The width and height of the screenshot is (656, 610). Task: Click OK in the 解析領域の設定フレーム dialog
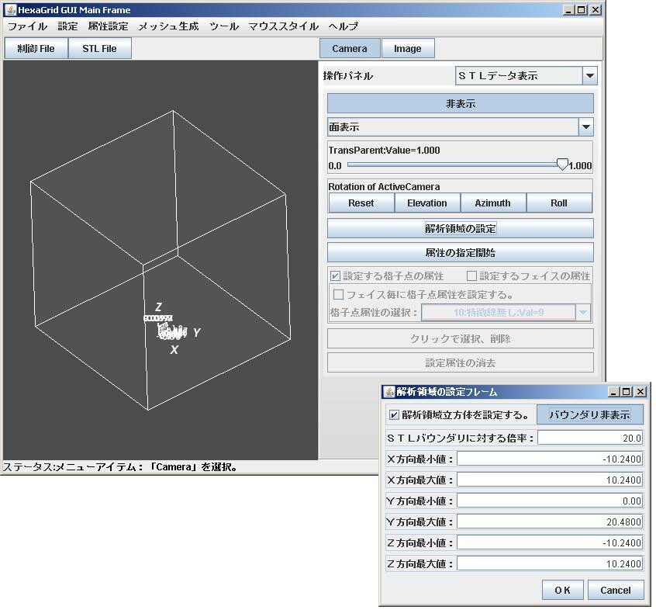(x=562, y=590)
